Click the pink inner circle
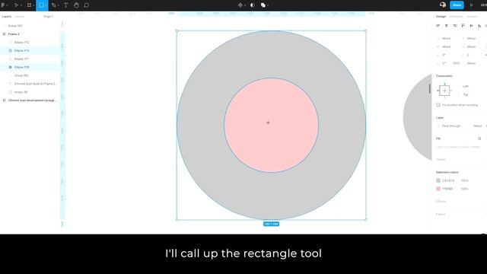 click(271, 125)
